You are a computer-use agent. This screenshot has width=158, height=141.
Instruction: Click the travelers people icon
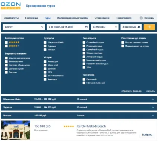[139, 27]
